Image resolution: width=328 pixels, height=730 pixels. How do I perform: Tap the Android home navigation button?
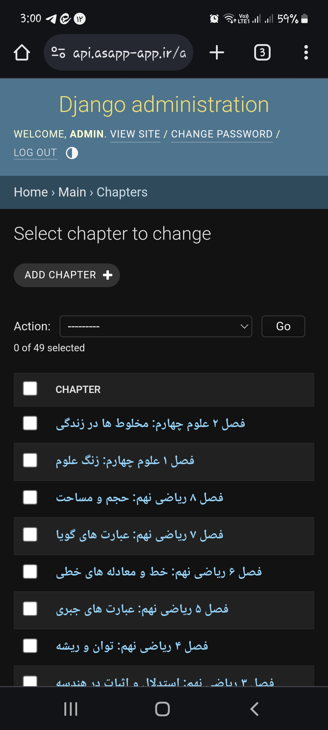pyautogui.click(x=162, y=709)
